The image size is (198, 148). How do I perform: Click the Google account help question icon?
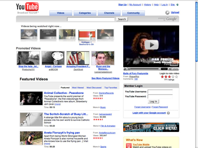click(x=168, y=113)
